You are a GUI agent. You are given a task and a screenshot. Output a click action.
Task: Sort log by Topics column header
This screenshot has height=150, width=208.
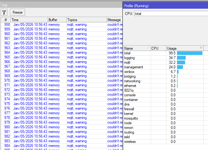86,20
